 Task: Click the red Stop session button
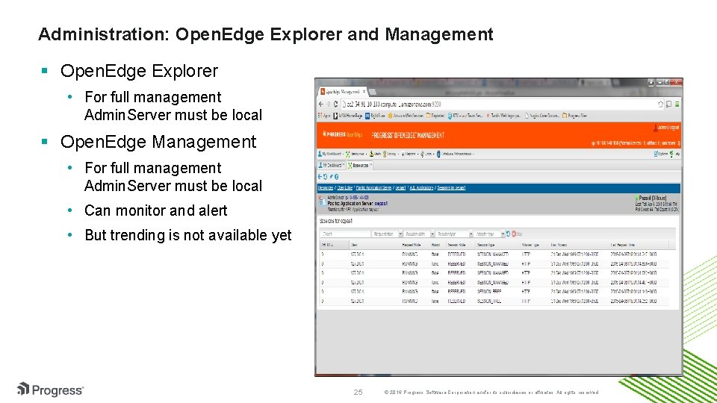pyautogui.click(x=516, y=234)
